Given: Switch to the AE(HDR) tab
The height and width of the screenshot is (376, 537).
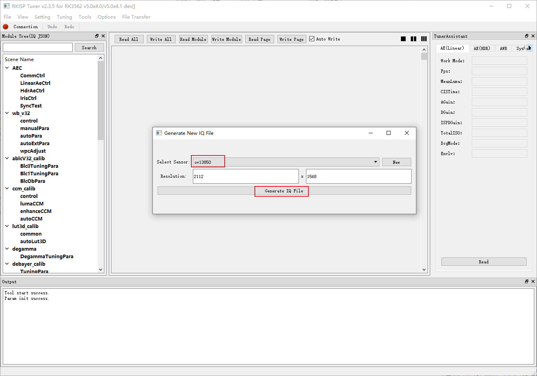Looking at the screenshot, I should point(482,48).
